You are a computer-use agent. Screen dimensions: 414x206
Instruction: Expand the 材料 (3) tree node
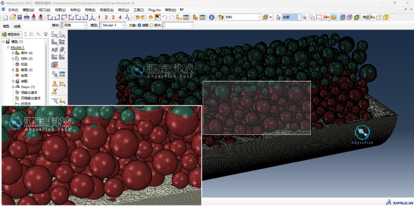point(13,59)
